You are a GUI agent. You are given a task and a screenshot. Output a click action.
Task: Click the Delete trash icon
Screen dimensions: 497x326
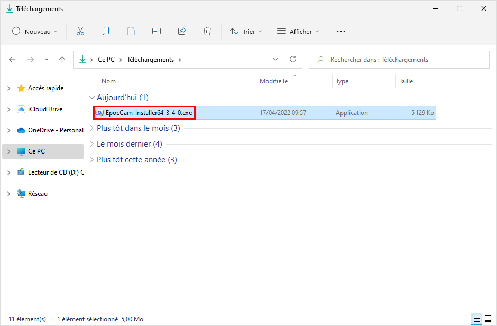coord(207,31)
